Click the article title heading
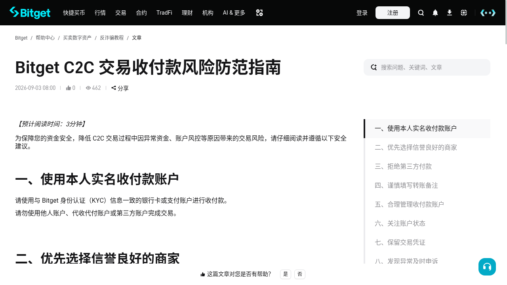 pyautogui.click(x=148, y=68)
